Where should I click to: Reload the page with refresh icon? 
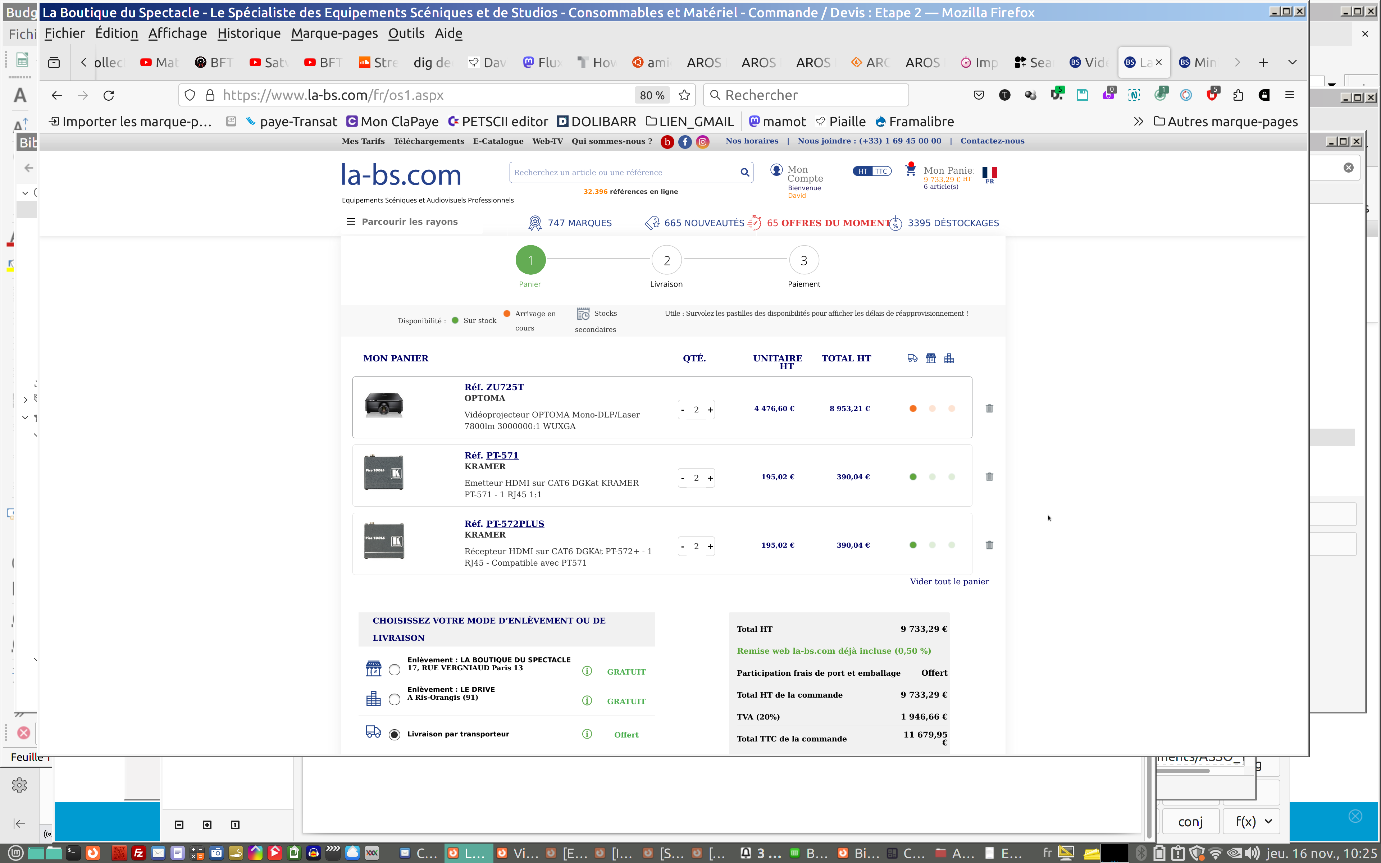pyautogui.click(x=108, y=95)
